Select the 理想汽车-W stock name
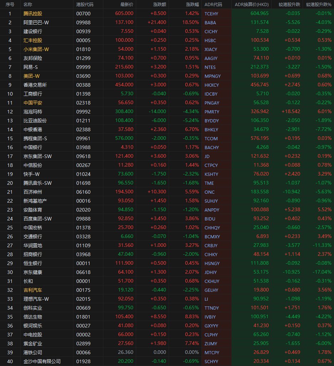334x366 pixels. click(x=36, y=299)
